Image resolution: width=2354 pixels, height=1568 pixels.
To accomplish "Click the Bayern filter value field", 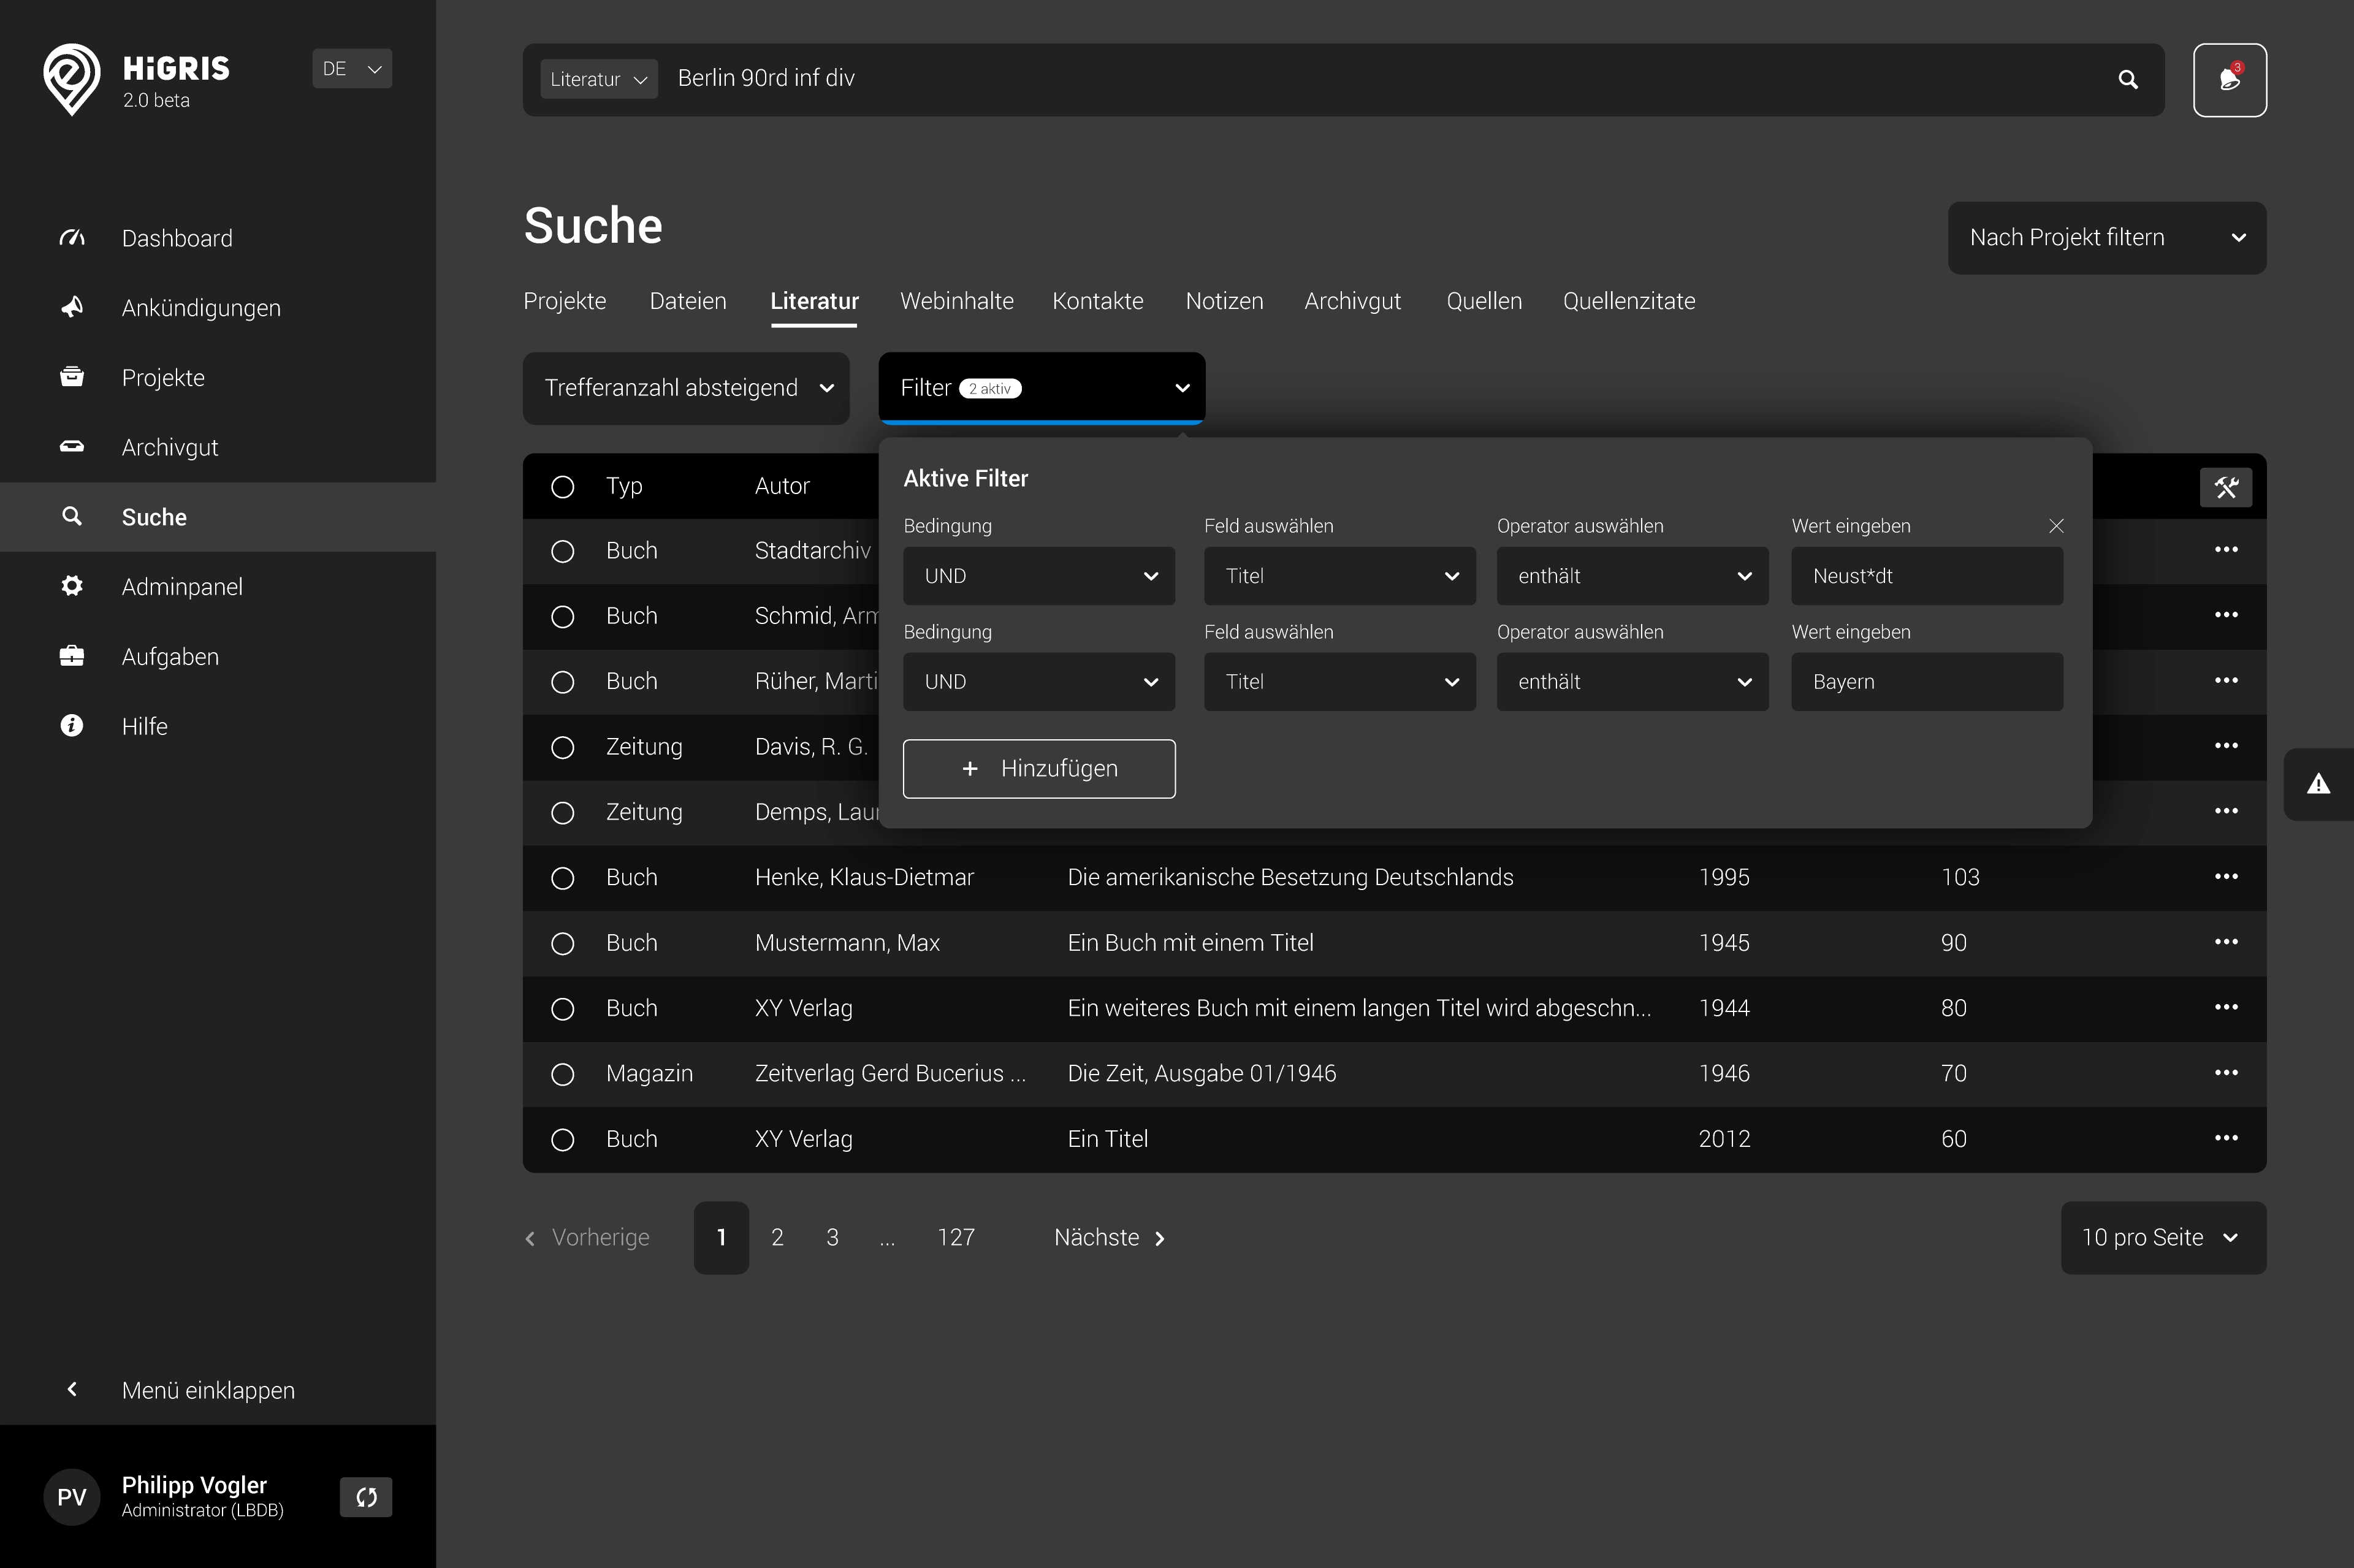I will coord(1926,682).
